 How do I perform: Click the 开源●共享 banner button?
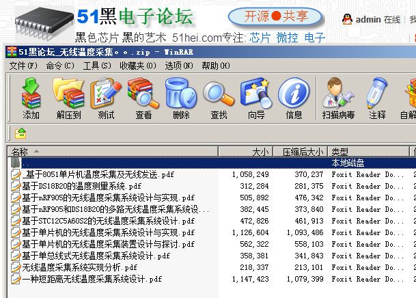tap(275, 16)
